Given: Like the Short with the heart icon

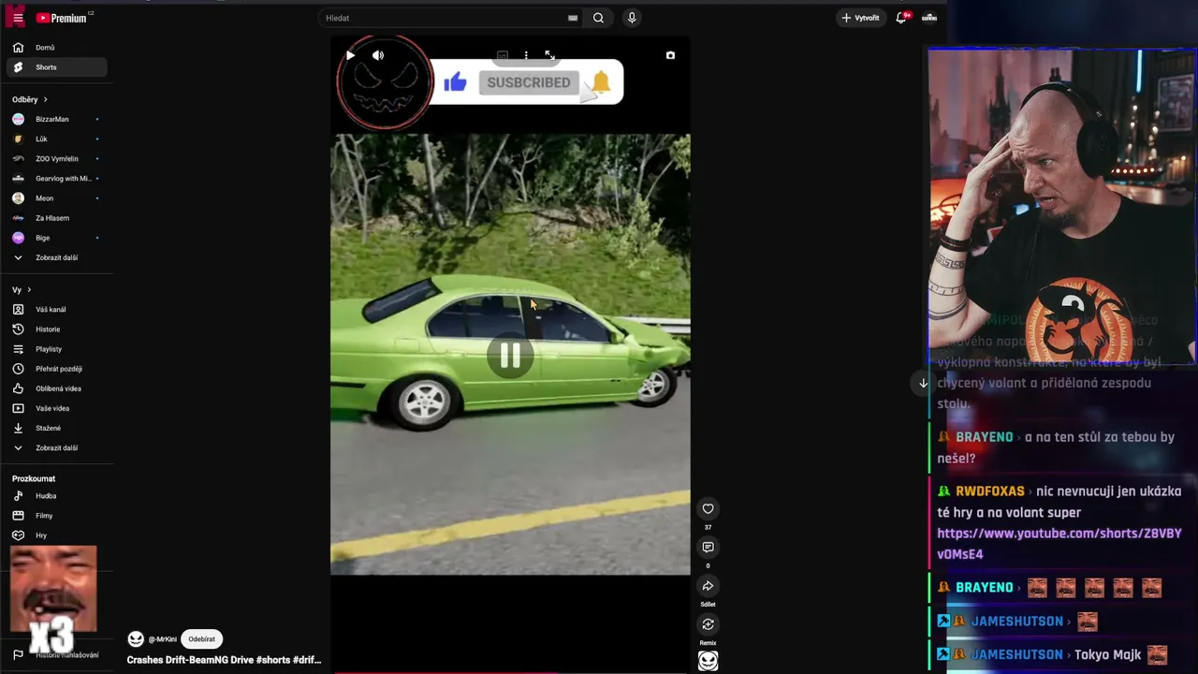Looking at the screenshot, I should pos(708,509).
